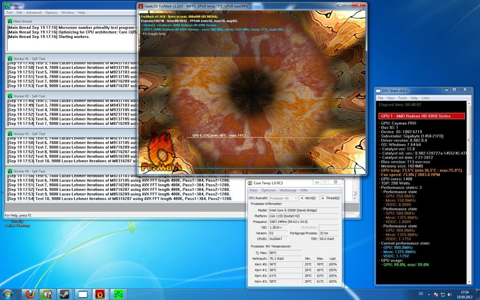Screen dimensions: 480x300
Task: Click the Main thread window icon
Action: pos(10,21)
